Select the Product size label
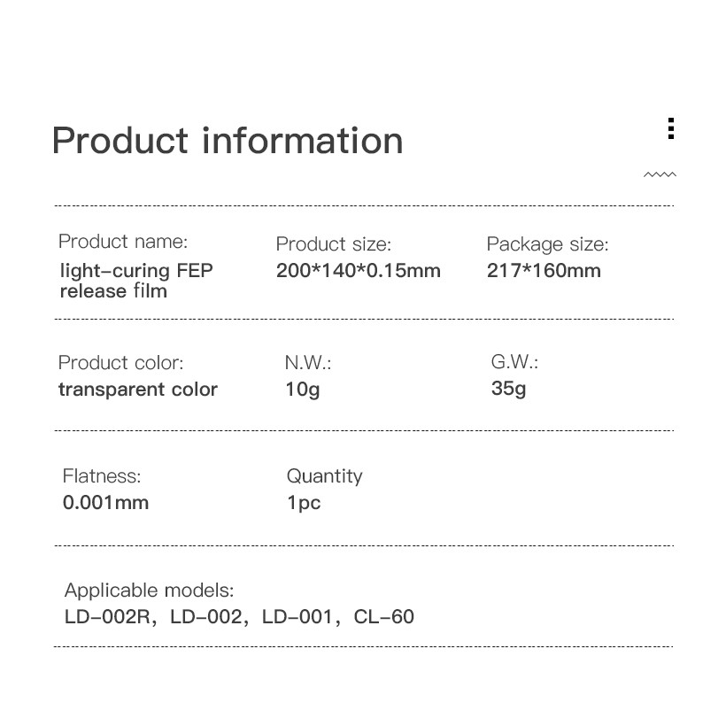This screenshot has width=726, height=726. [333, 243]
